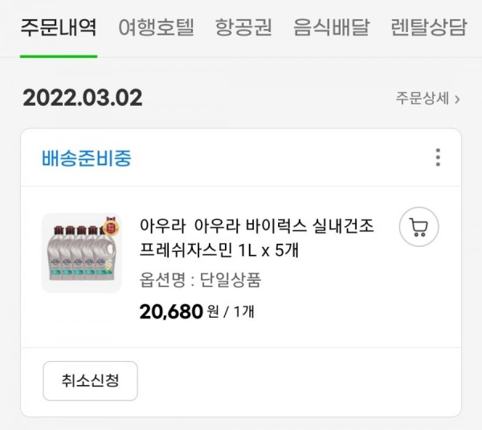Add product to cart with cart icon

(x=419, y=227)
